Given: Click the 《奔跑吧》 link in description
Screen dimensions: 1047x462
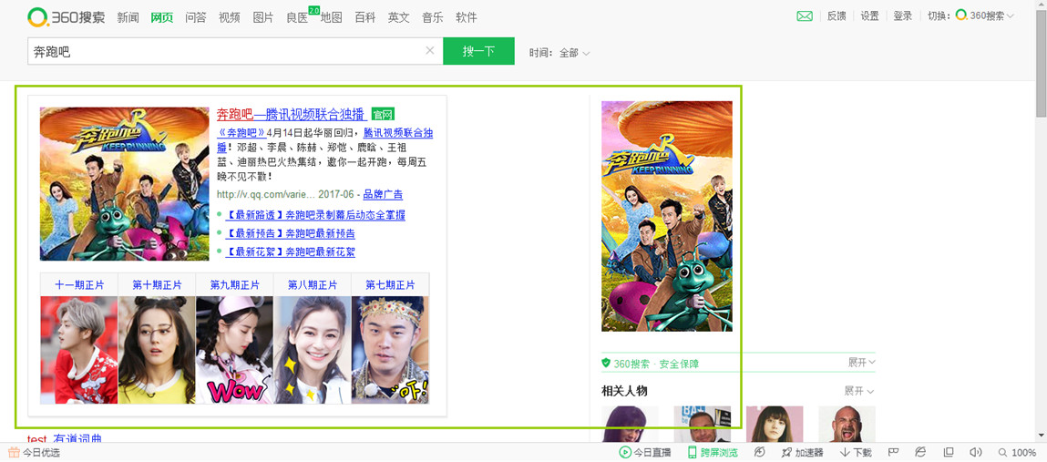Looking at the screenshot, I should 241,132.
